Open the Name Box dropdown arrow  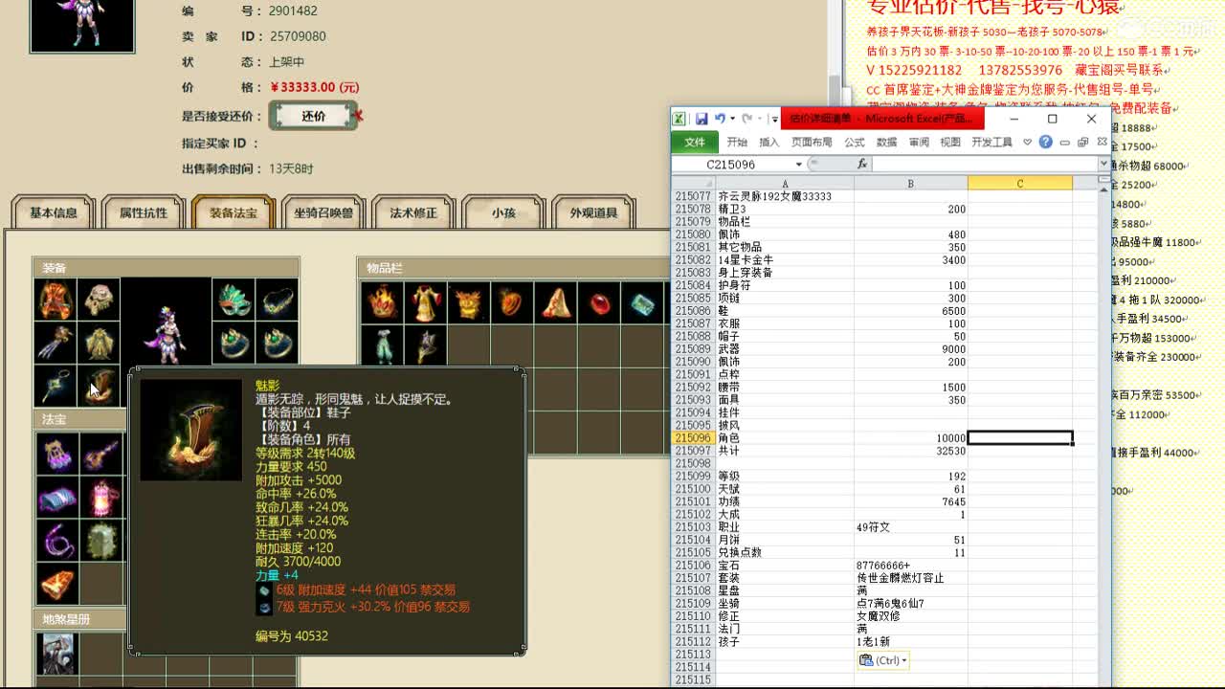coord(798,165)
